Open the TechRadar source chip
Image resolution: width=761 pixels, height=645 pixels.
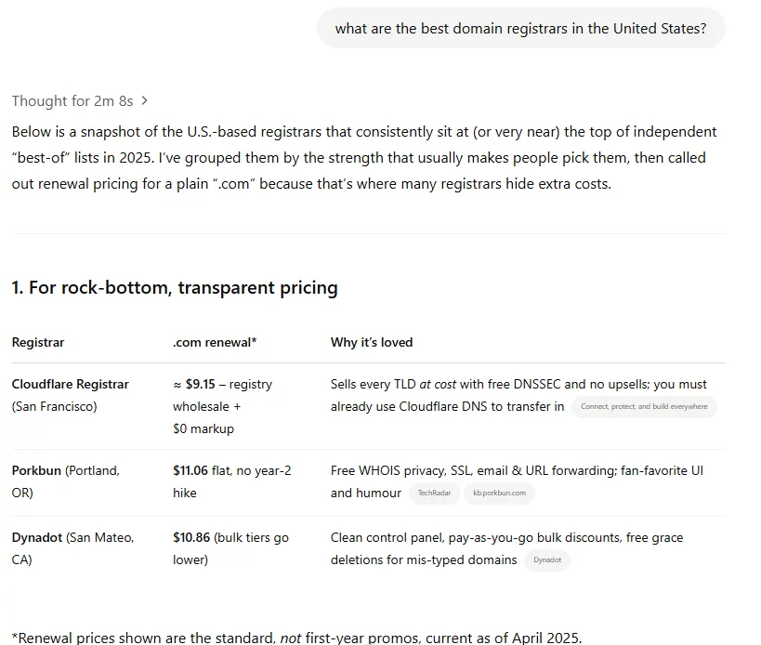pyautogui.click(x=434, y=493)
